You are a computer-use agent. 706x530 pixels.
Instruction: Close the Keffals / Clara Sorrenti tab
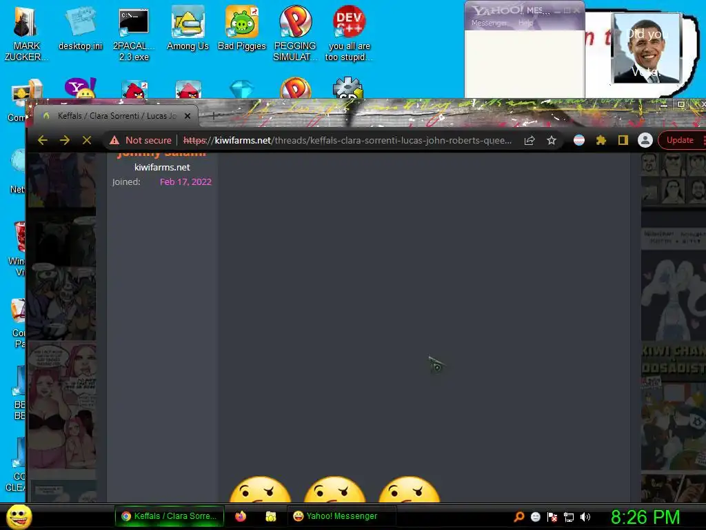coord(188,116)
